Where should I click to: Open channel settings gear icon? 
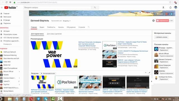(154, 20)
